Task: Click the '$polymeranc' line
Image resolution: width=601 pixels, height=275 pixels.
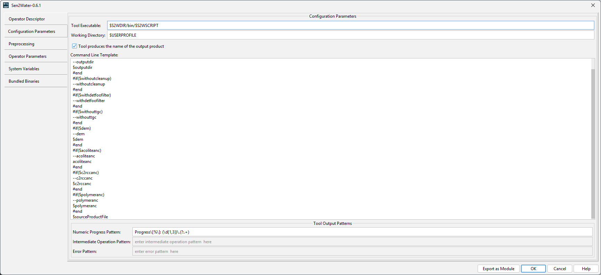Action: pos(85,206)
